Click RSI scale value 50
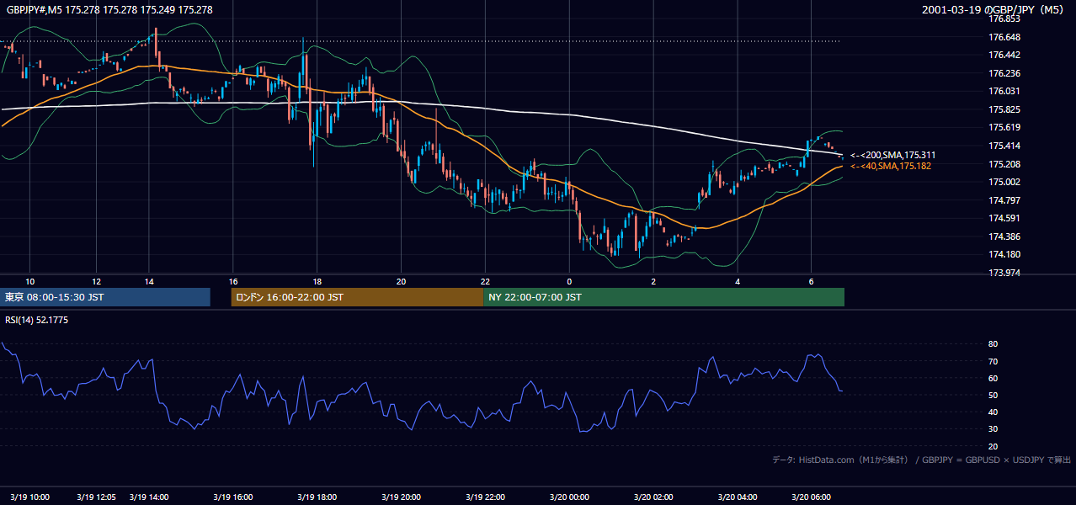Image resolution: width=1076 pixels, height=505 pixels. [993, 395]
